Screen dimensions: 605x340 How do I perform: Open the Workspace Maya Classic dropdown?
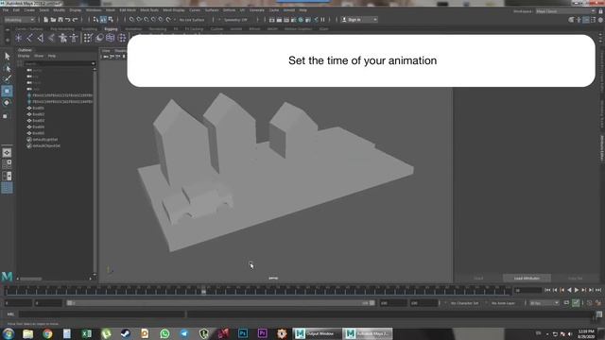(x=565, y=11)
